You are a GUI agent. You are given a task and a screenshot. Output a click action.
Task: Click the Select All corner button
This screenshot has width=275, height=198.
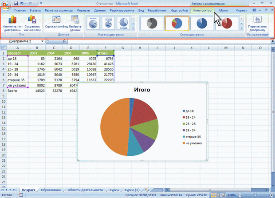(x=4, y=48)
